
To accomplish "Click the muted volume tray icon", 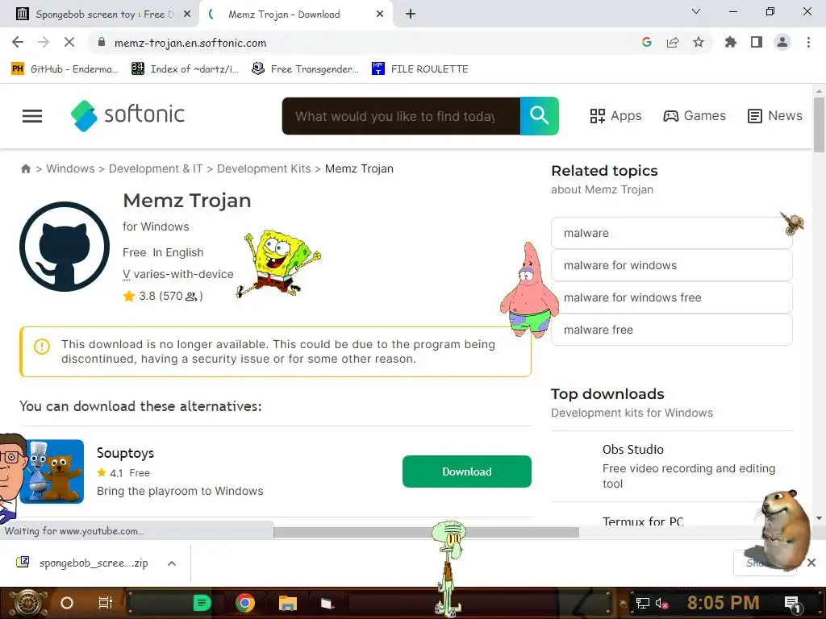I will coord(661,603).
